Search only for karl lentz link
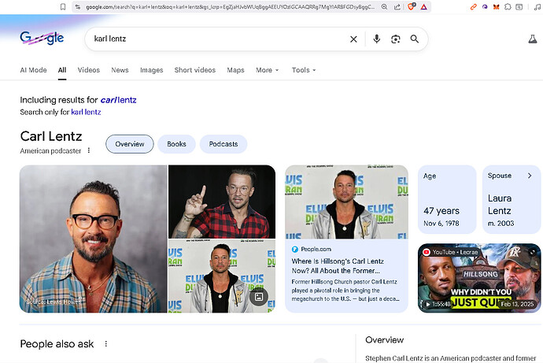 [x=86, y=112]
